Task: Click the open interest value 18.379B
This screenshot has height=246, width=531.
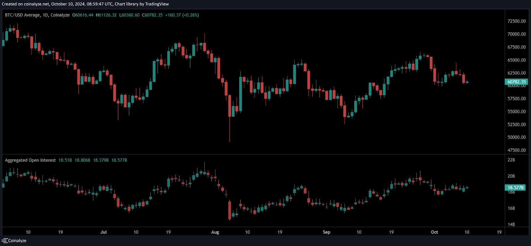Action: pos(101,160)
